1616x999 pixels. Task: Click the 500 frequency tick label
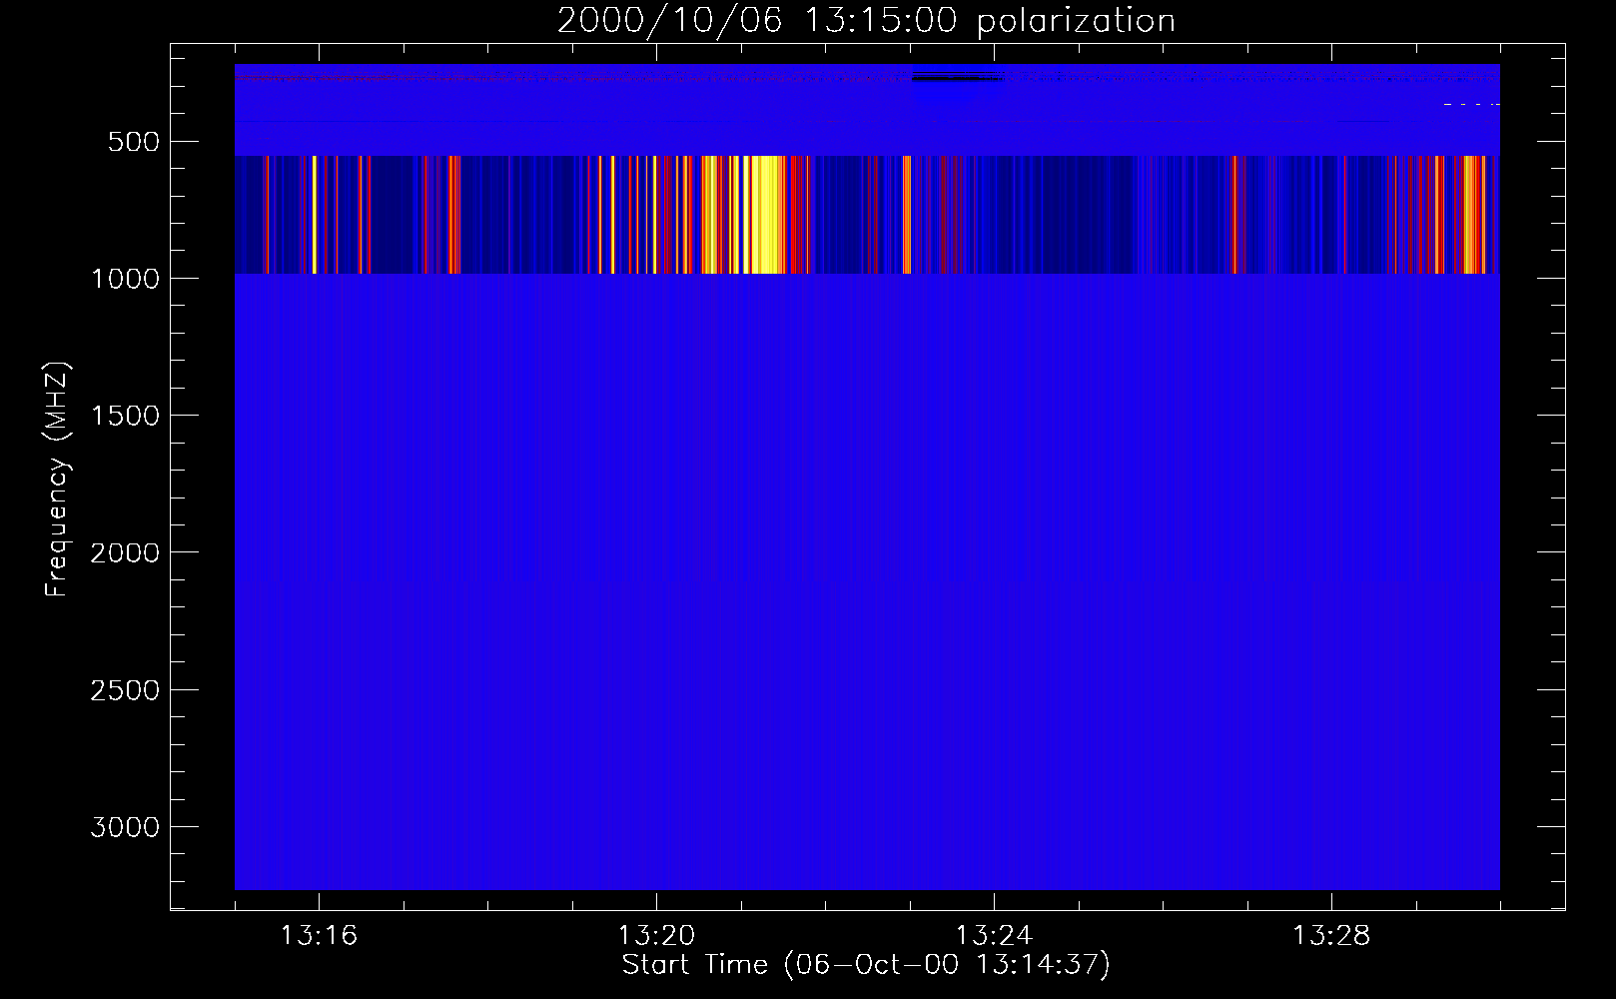coord(134,142)
